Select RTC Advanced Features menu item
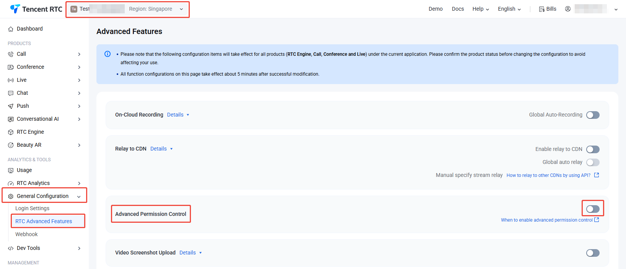Viewport: 626px width, 269px height. [x=44, y=221]
